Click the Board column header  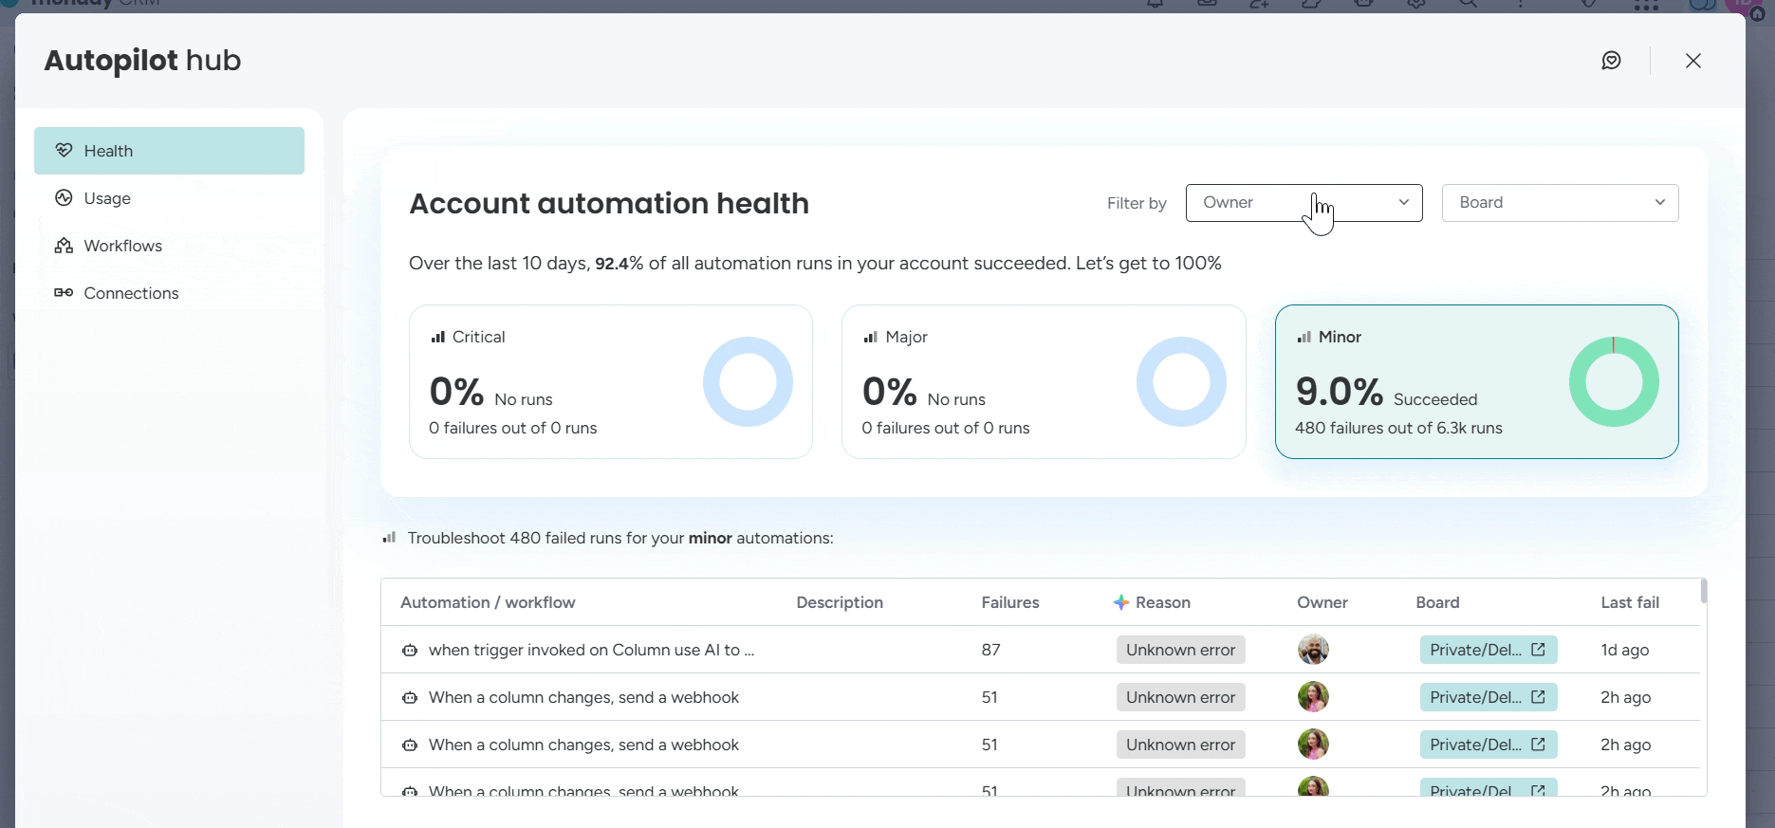click(x=1437, y=602)
